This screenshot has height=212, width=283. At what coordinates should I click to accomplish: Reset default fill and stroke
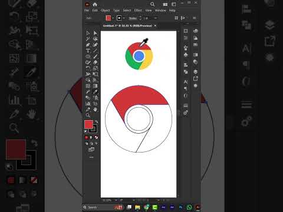(86, 131)
